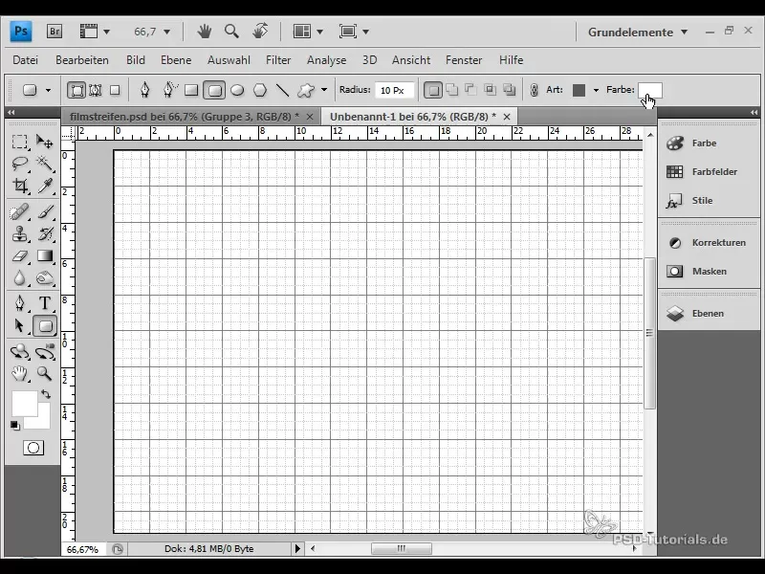The height and width of the screenshot is (574, 765).
Task: Switch to filmstreifen.psd tab
Action: pyautogui.click(x=185, y=117)
